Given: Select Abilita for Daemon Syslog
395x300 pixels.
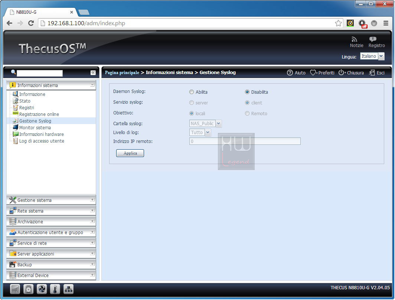Looking at the screenshot, I should tap(192, 92).
